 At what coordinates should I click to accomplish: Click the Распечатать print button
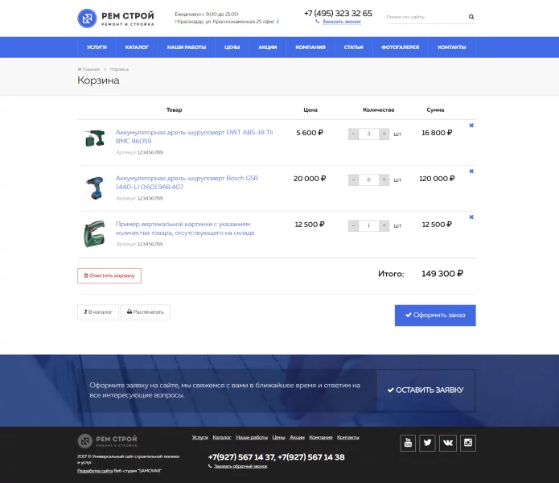click(x=146, y=312)
